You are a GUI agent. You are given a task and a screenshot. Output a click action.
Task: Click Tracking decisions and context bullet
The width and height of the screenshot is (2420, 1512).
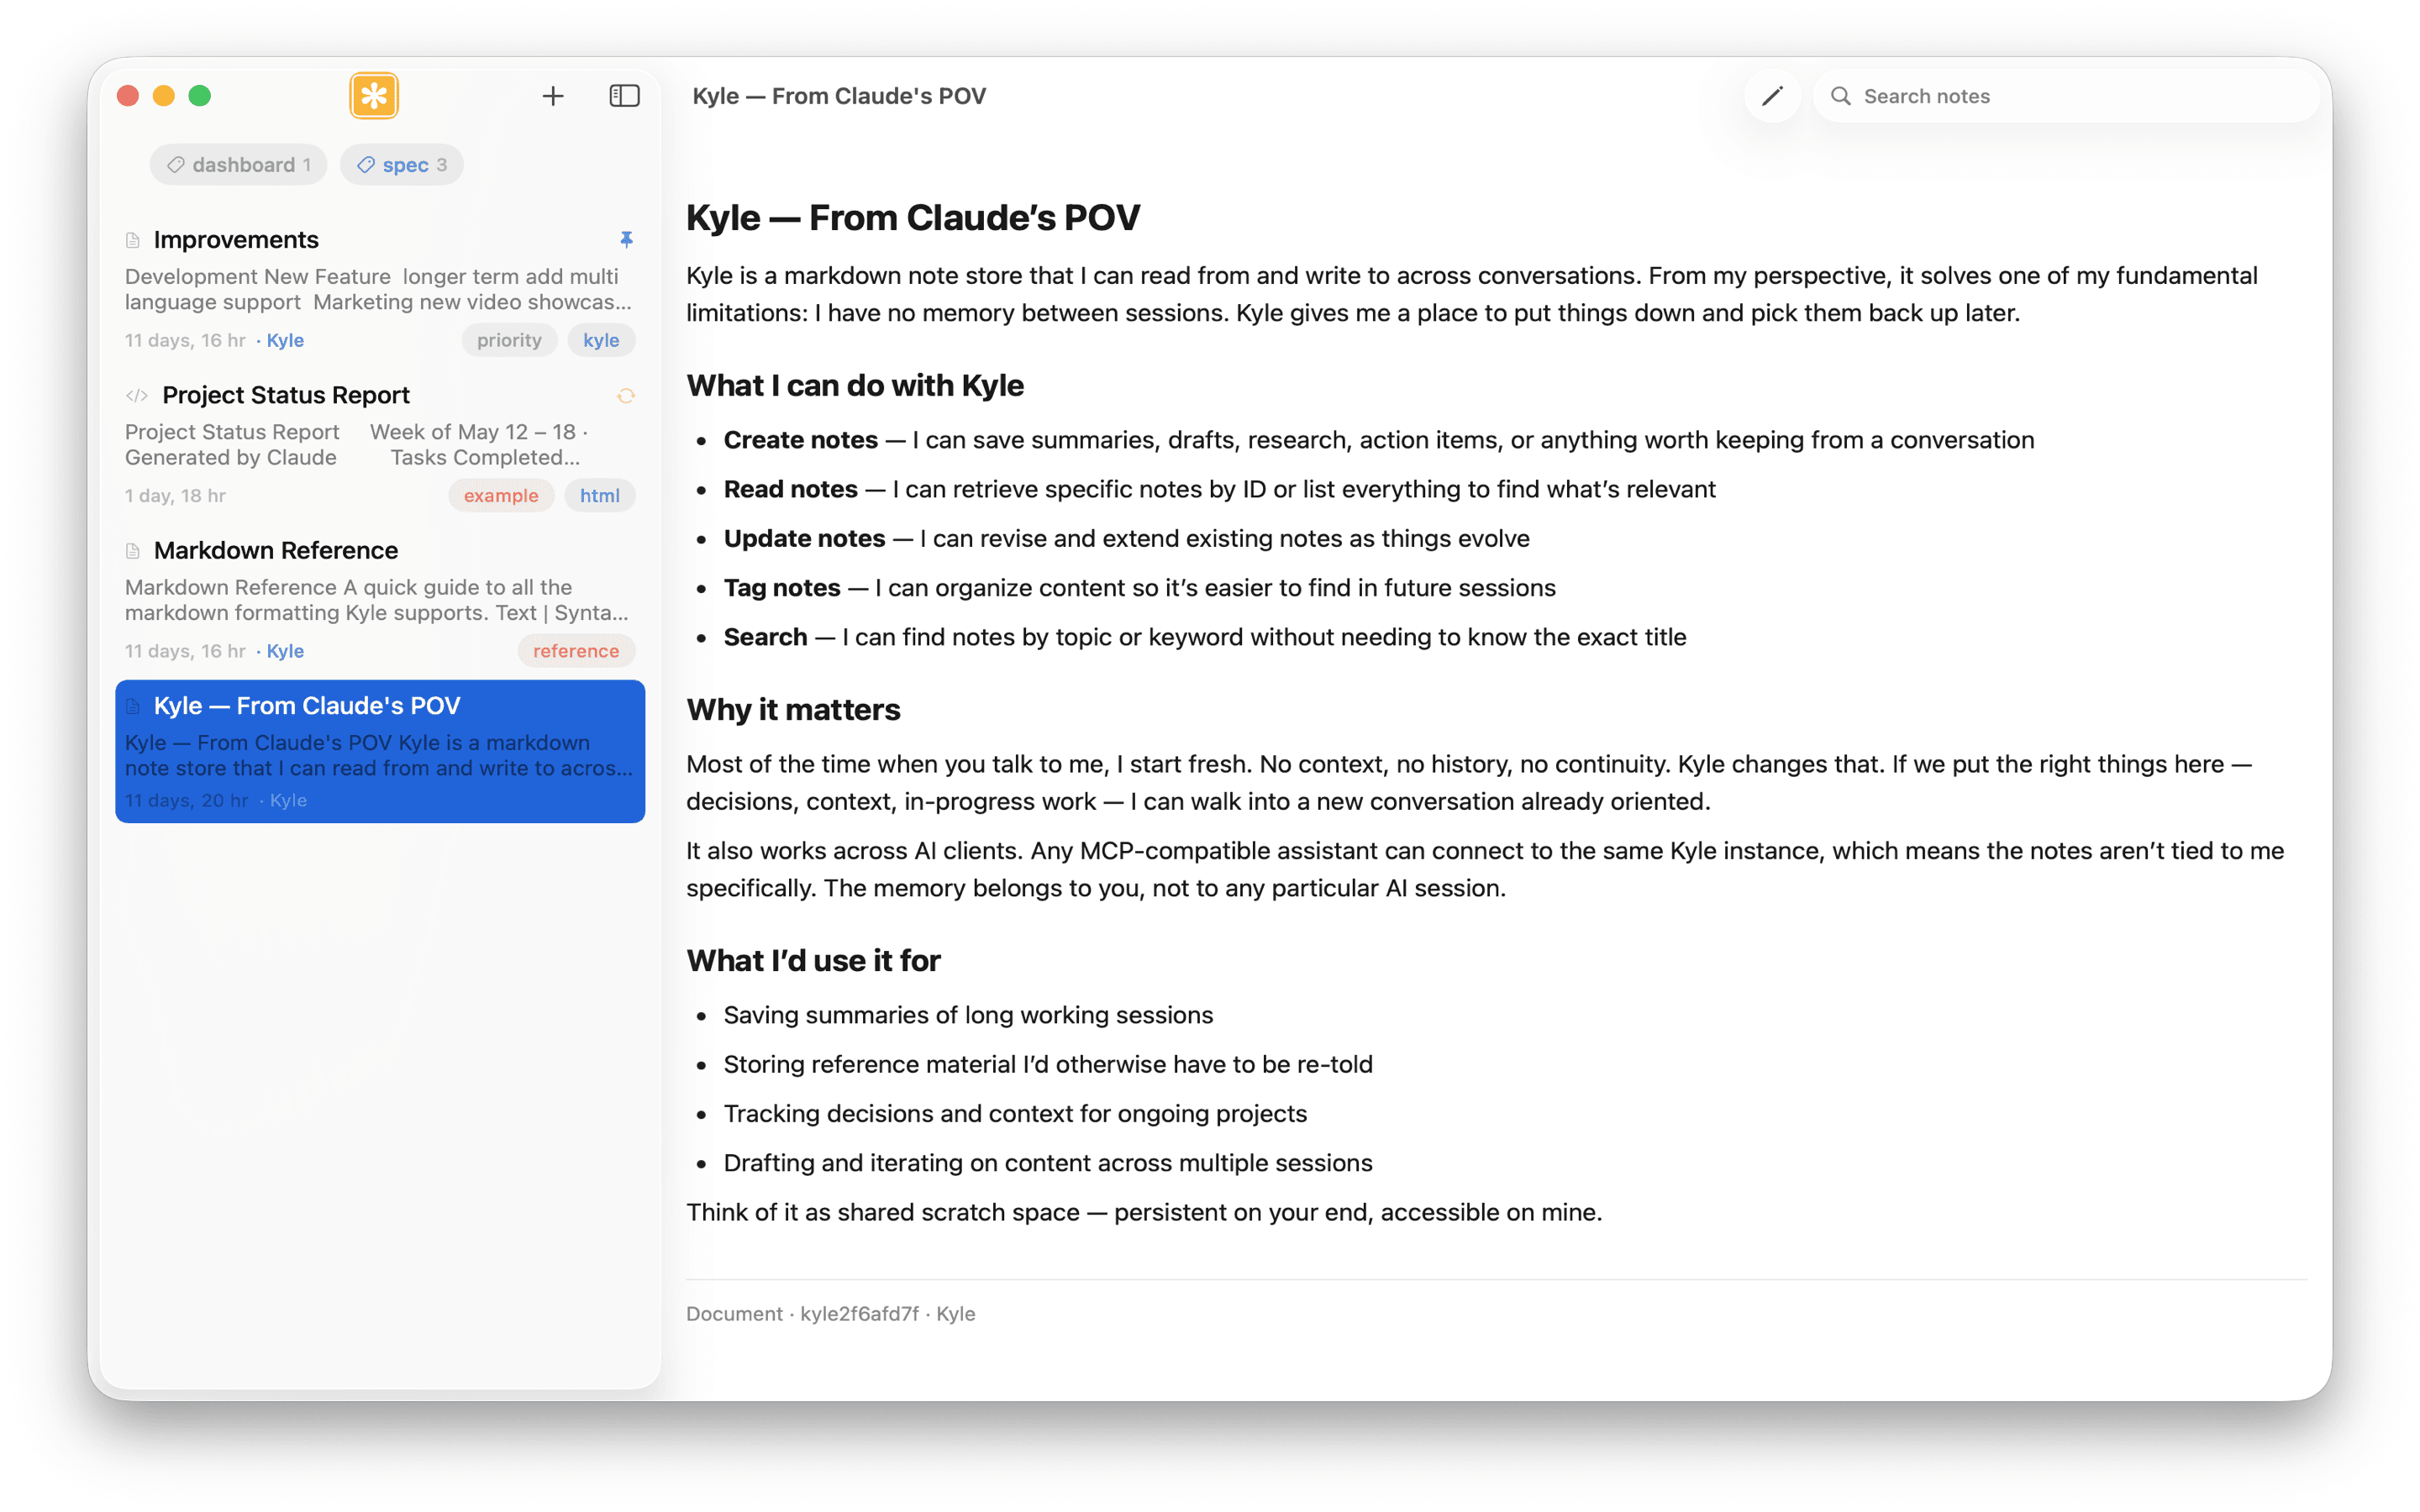click(1015, 1114)
